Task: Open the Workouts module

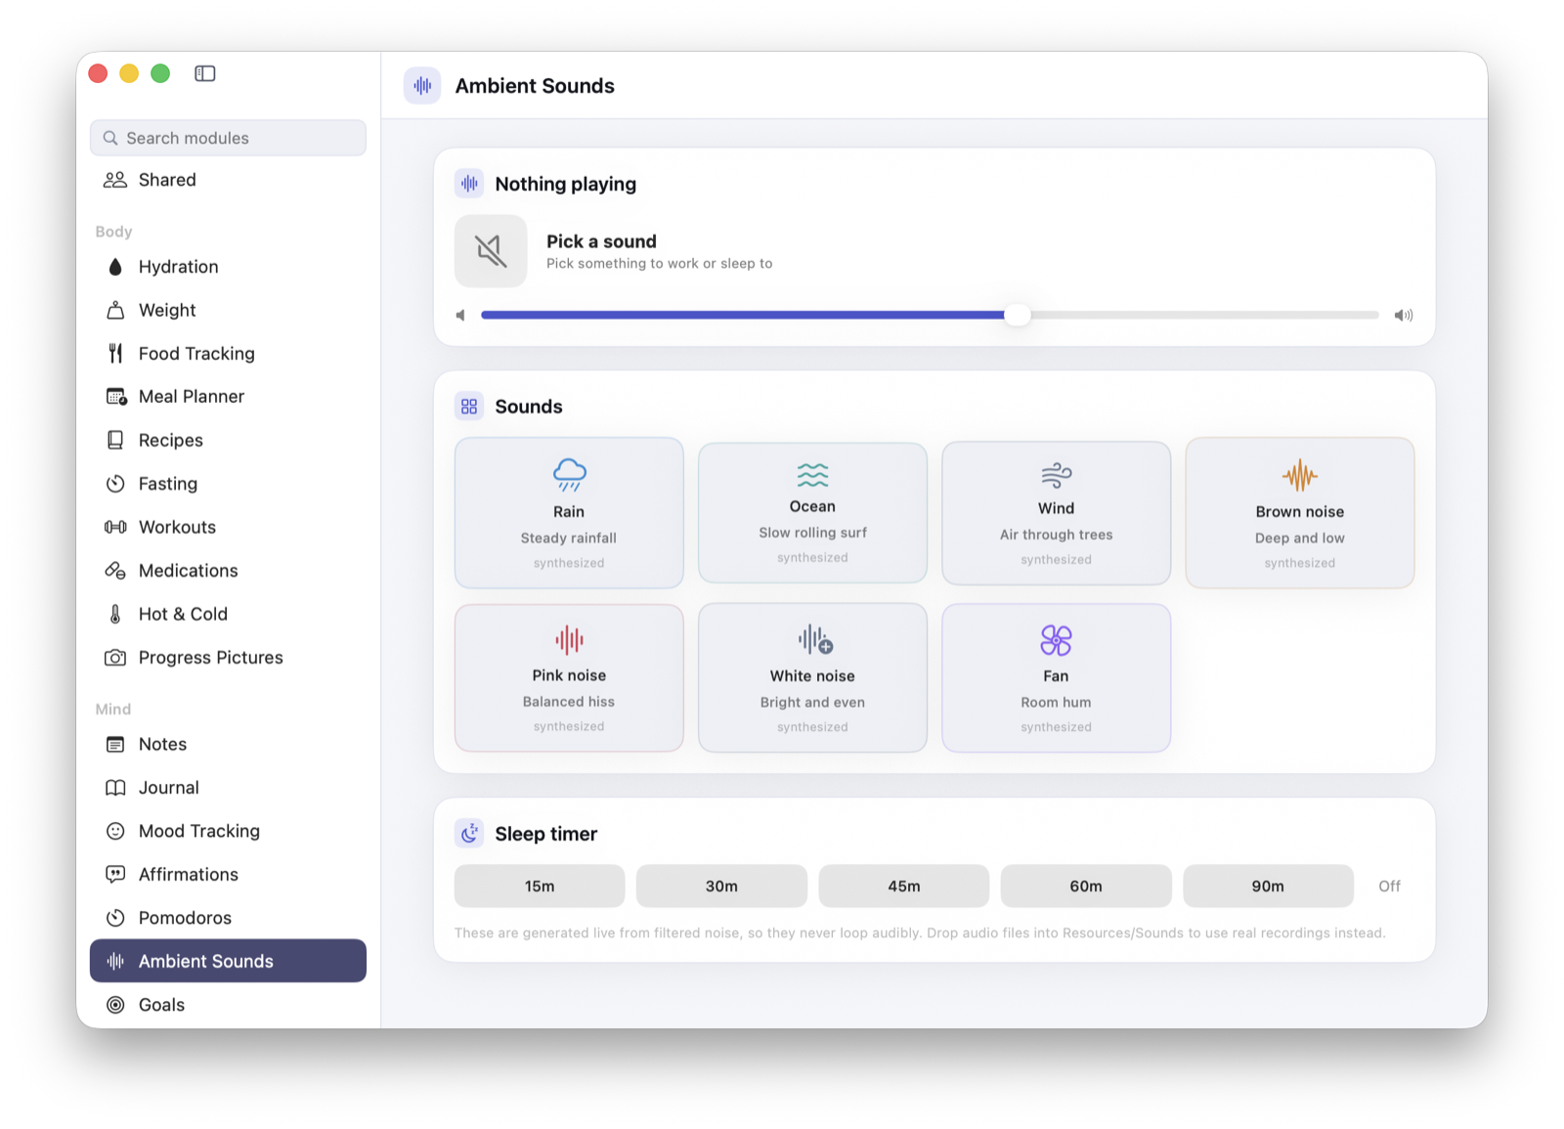Action: [x=228, y=527]
